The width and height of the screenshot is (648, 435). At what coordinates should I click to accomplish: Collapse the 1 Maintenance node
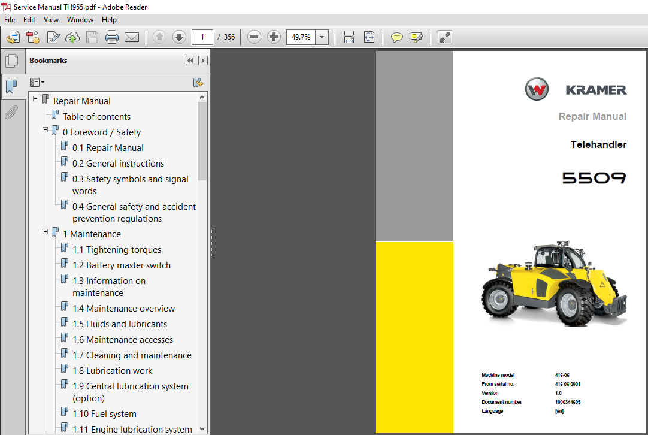[46, 232]
